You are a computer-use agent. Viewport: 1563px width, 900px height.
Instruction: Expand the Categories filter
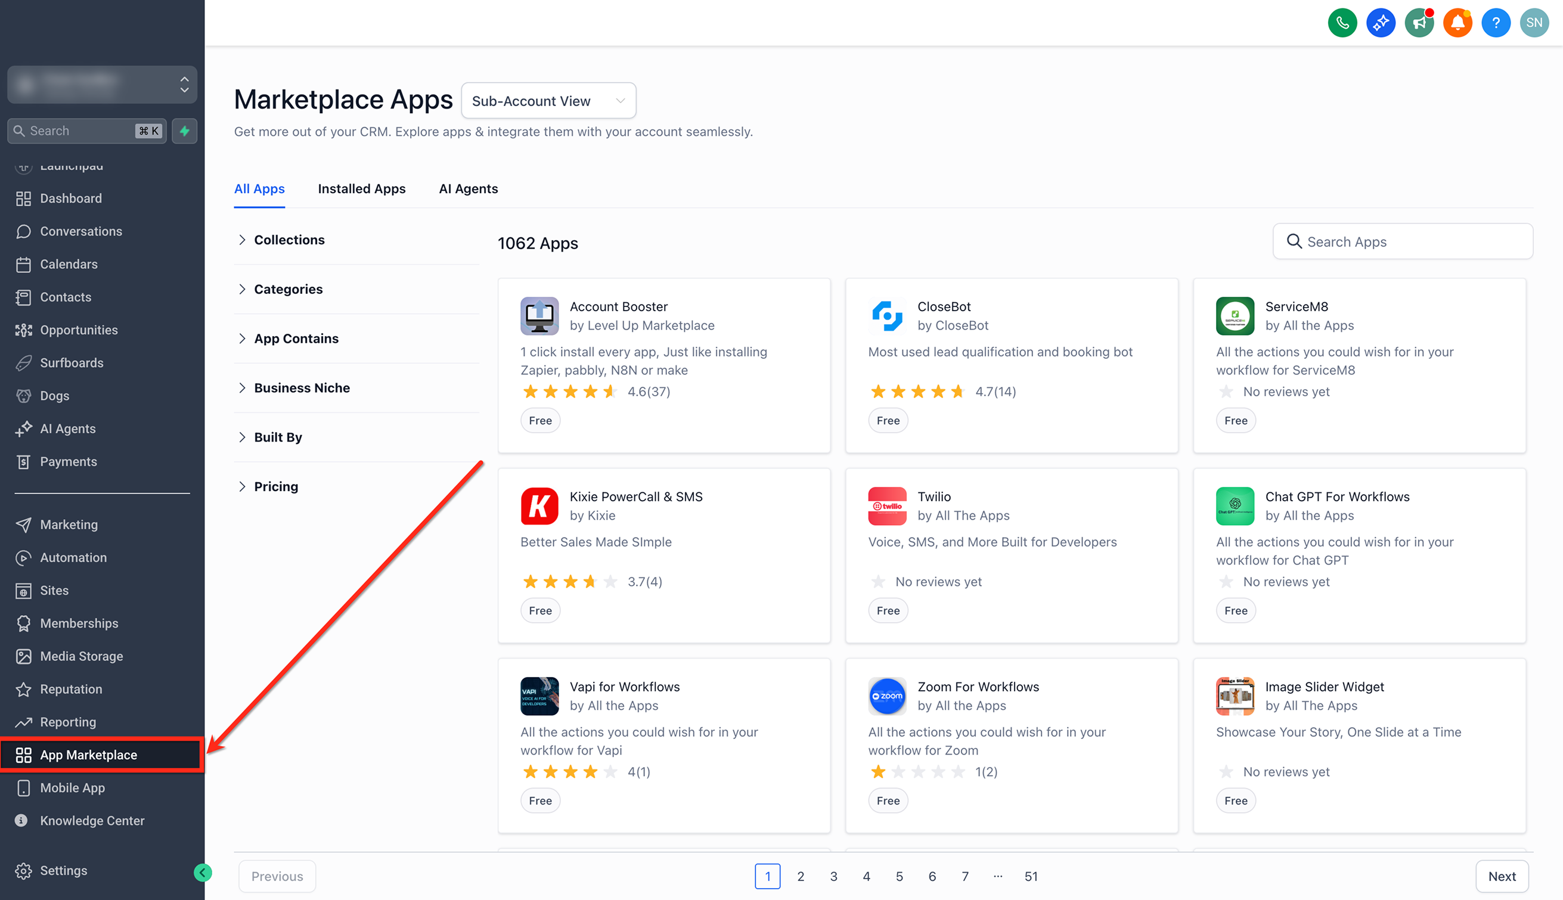point(288,289)
